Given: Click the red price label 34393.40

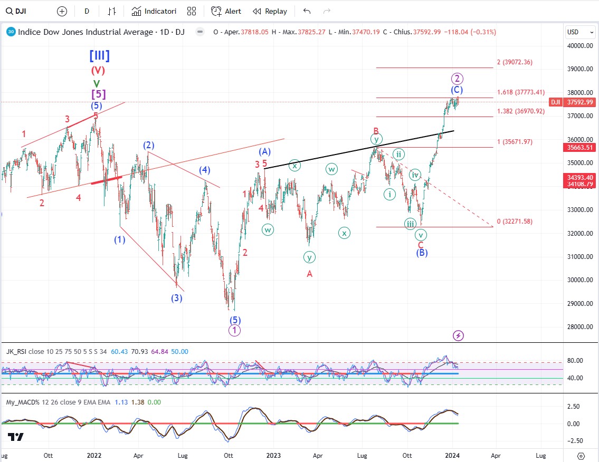Looking at the screenshot, I should coord(579,178).
